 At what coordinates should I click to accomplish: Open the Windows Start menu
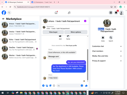click(3, 93)
